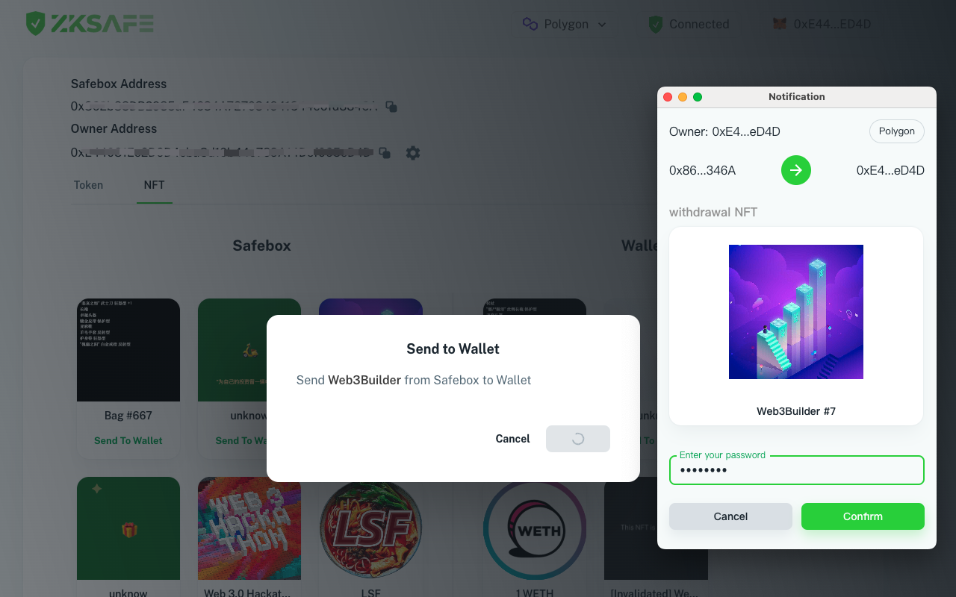Click the green transfer arrow icon

coord(796,170)
